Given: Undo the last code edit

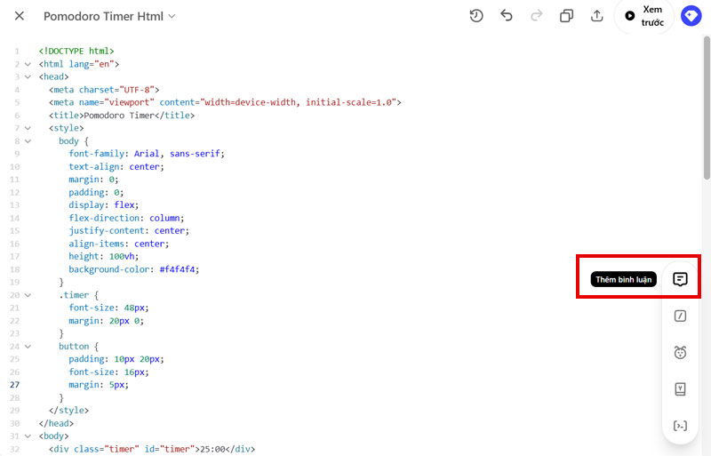Looking at the screenshot, I should click(x=507, y=16).
